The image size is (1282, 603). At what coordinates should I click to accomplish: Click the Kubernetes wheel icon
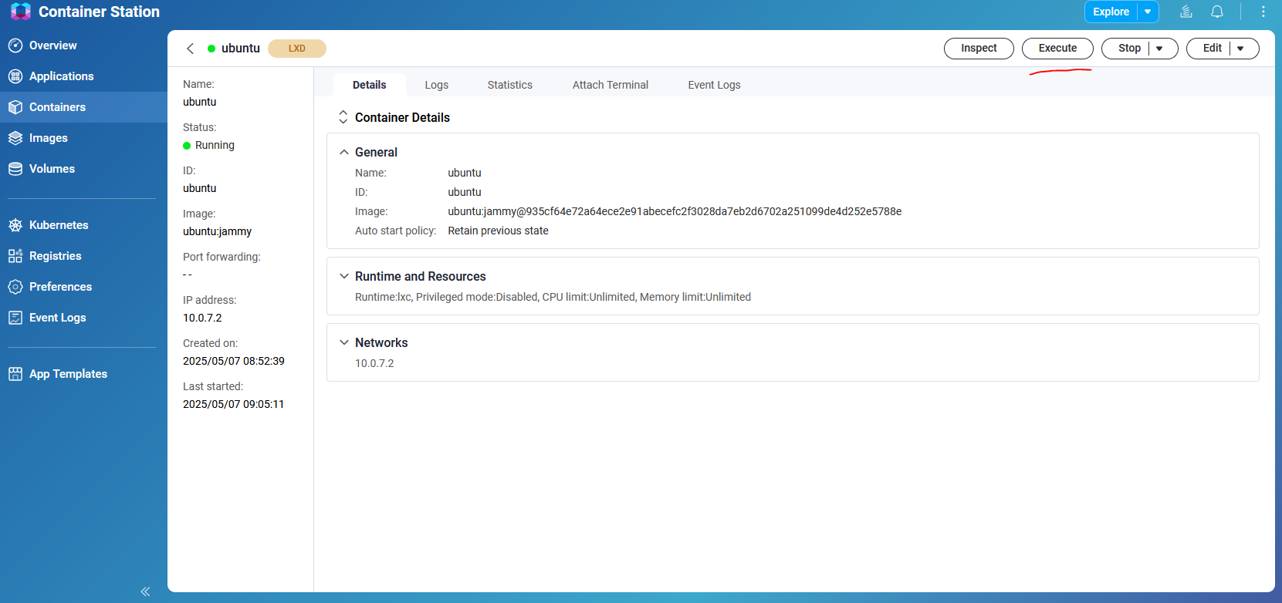(15, 225)
